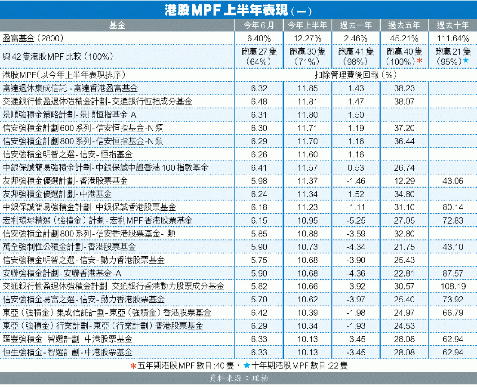Screen dimensions: 477x387
Task: Select the -5.25 past-year value cell
Action: (356, 221)
